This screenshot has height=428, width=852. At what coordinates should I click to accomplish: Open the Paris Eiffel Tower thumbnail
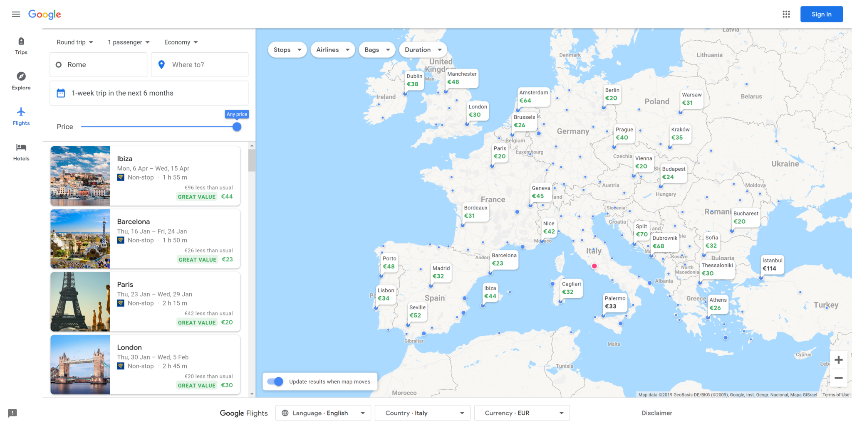(x=80, y=302)
